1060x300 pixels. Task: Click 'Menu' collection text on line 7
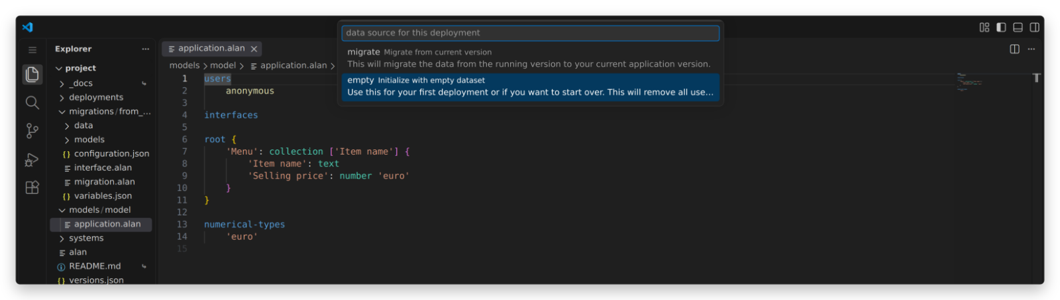click(x=242, y=151)
